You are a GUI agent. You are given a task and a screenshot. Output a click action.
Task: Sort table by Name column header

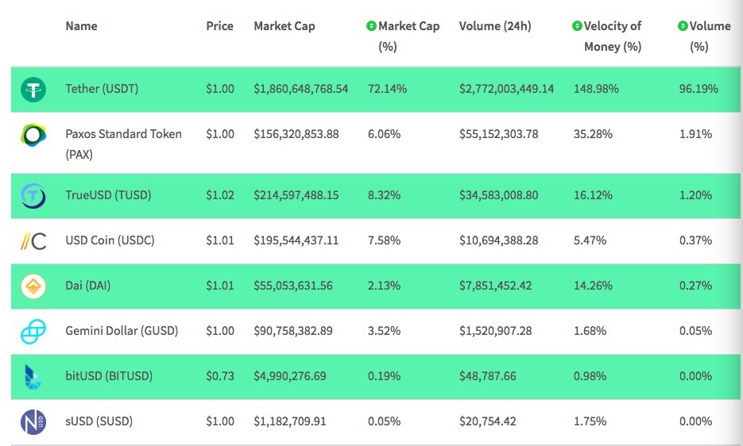(x=82, y=26)
